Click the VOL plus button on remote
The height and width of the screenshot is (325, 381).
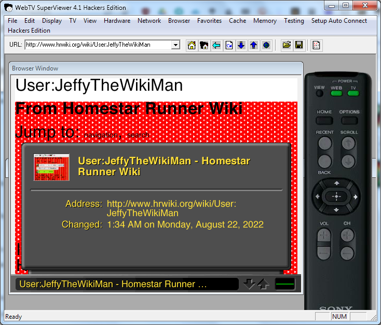[324, 235]
